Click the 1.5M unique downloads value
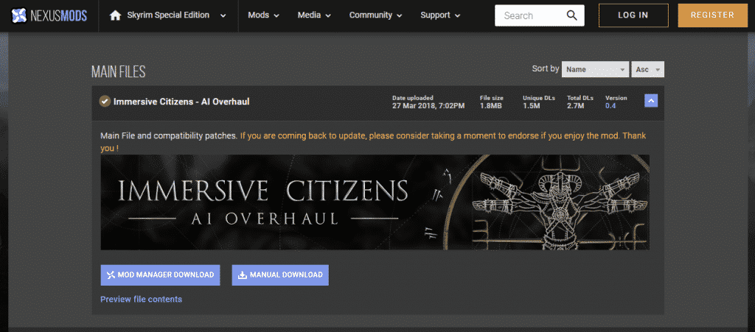The image size is (755, 332). 532,106
